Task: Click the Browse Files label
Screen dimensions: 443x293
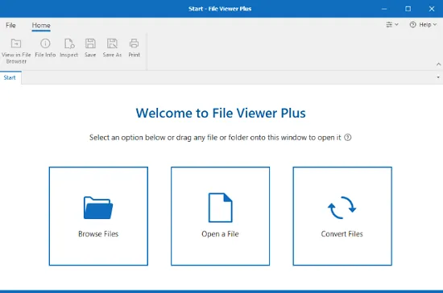Action: (98, 233)
